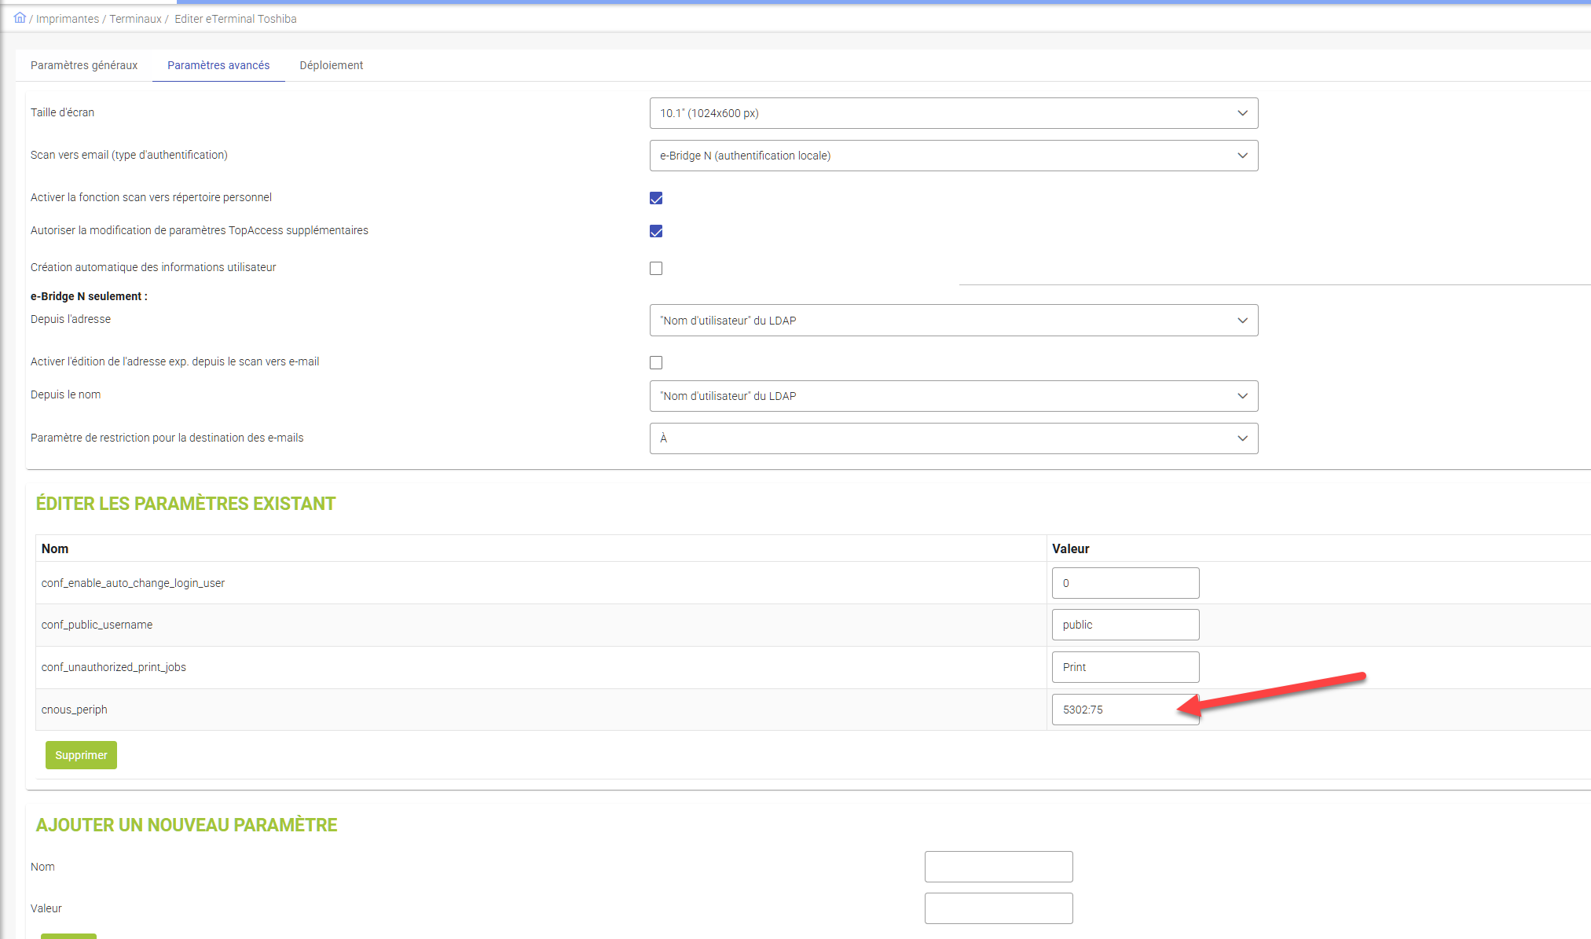Focus the new parameter Nom field
The height and width of the screenshot is (939, 1591).
click(998, 867)
